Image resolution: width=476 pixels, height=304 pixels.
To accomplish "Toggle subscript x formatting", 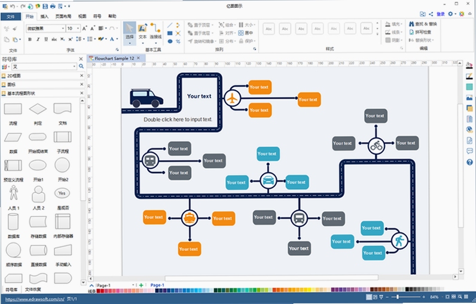I will coord(62,39).
